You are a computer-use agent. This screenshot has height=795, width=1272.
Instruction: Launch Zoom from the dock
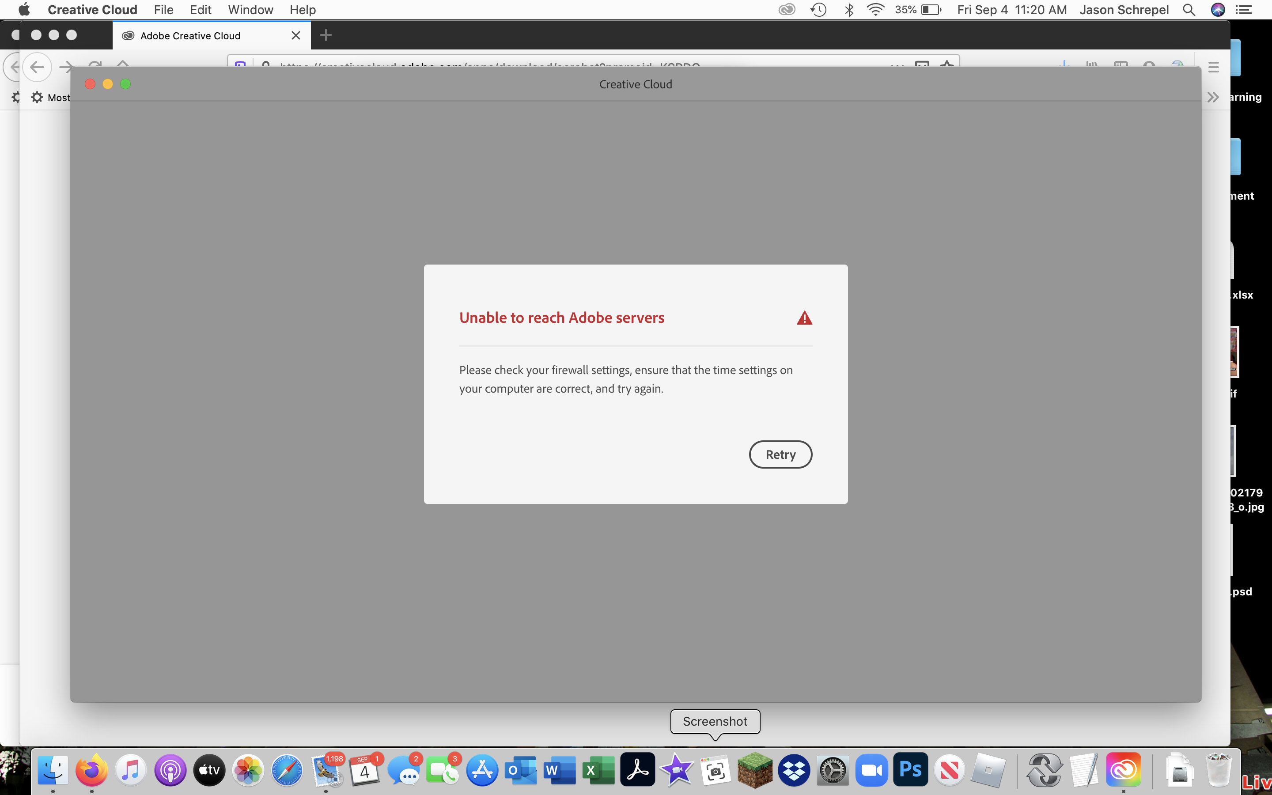871,770
